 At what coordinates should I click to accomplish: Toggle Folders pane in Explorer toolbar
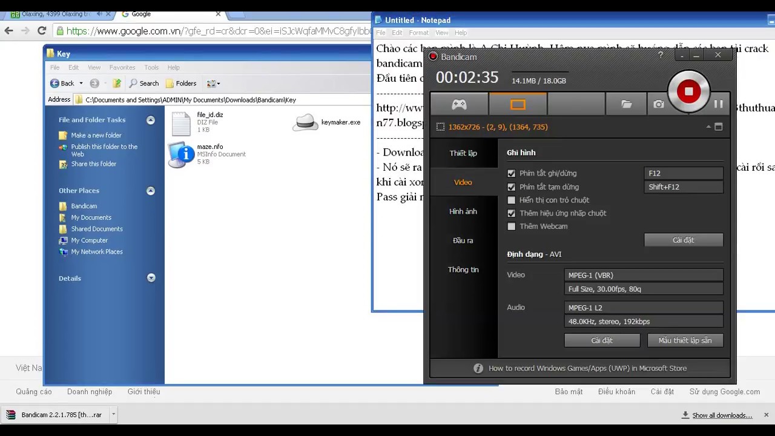click(x=180, y=84)
